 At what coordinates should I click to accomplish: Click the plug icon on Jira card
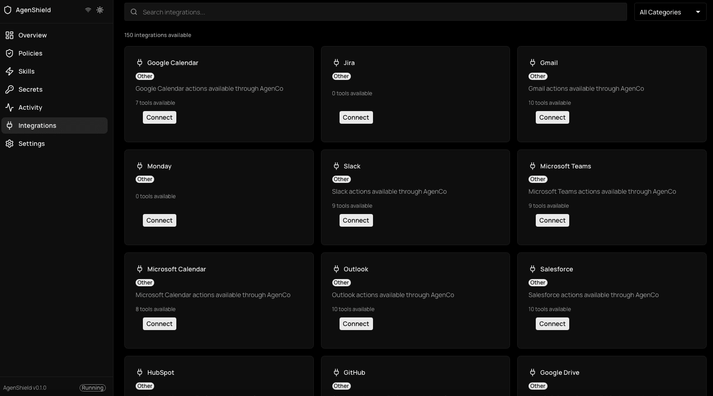point(336,63)
